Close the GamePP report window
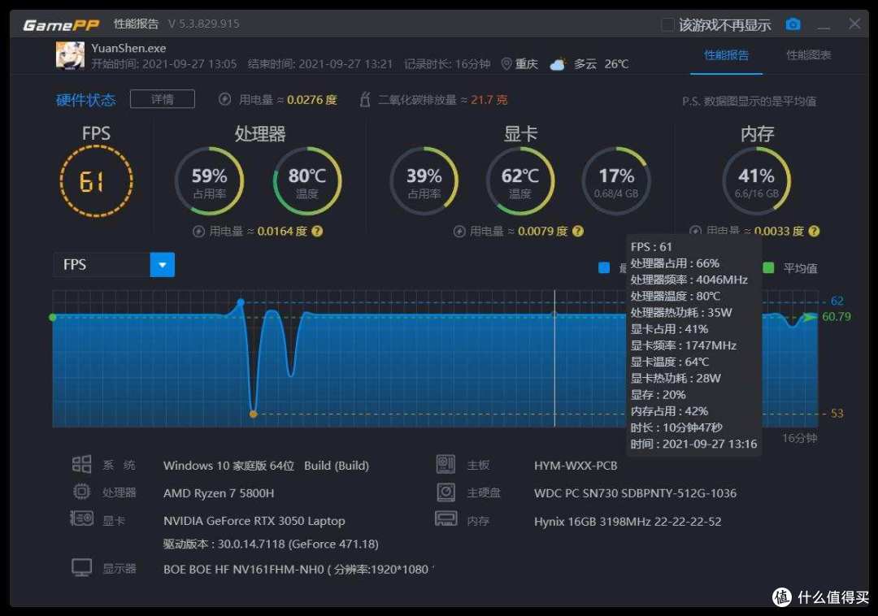 click(x=854, y=24)
